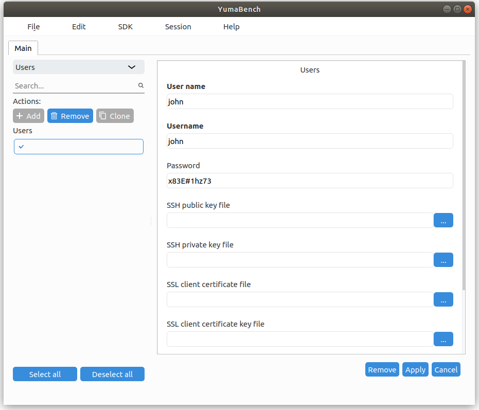Close the YumaBench window
479x410 pixels.
pos(467,9)
